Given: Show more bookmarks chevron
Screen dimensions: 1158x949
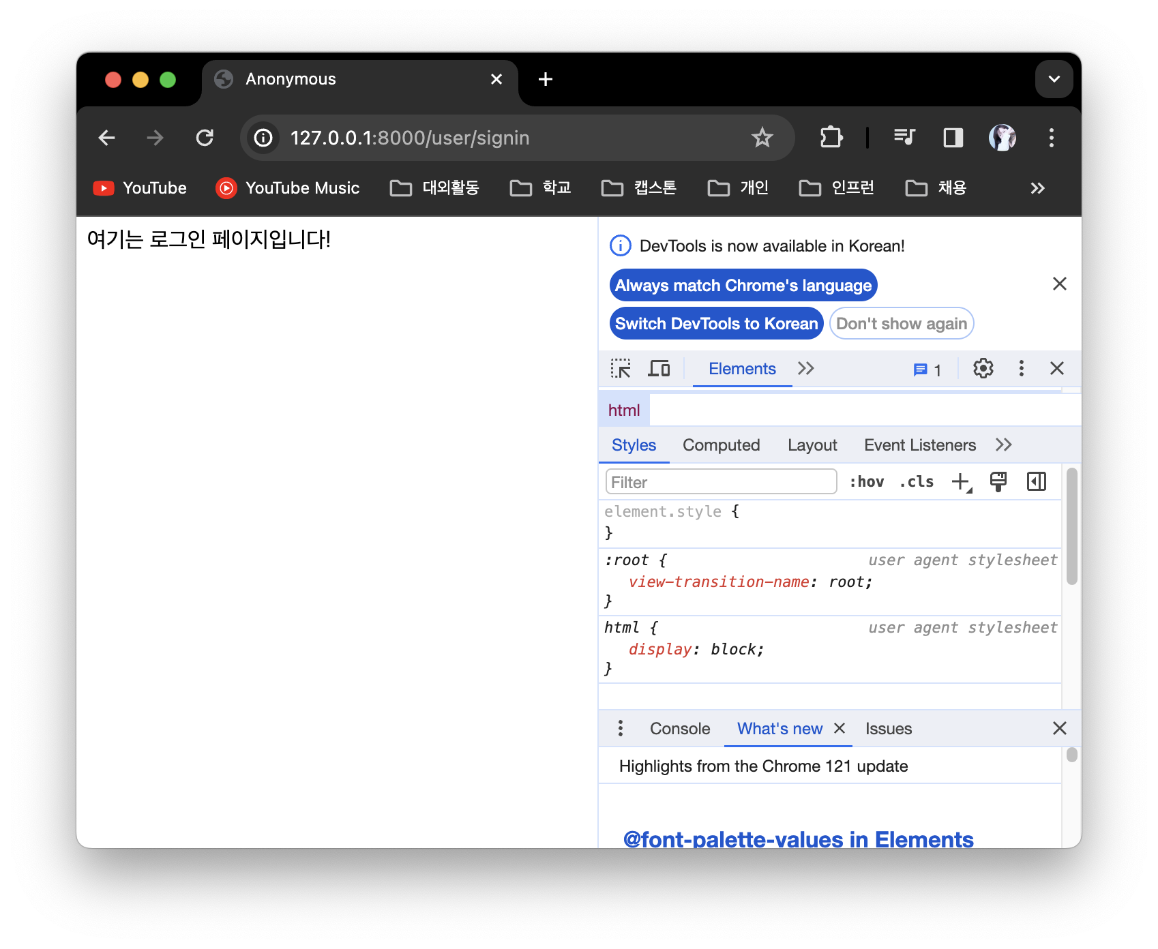Looking at the screenshot, I should coord(1037,188).
